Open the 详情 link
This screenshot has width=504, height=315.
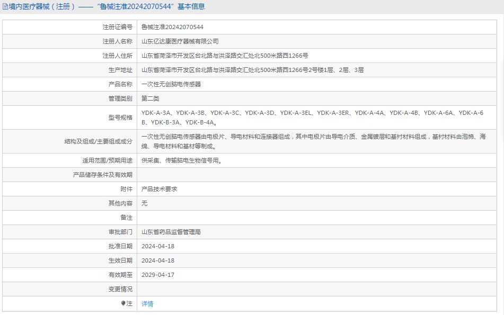(x=147, y=304)
